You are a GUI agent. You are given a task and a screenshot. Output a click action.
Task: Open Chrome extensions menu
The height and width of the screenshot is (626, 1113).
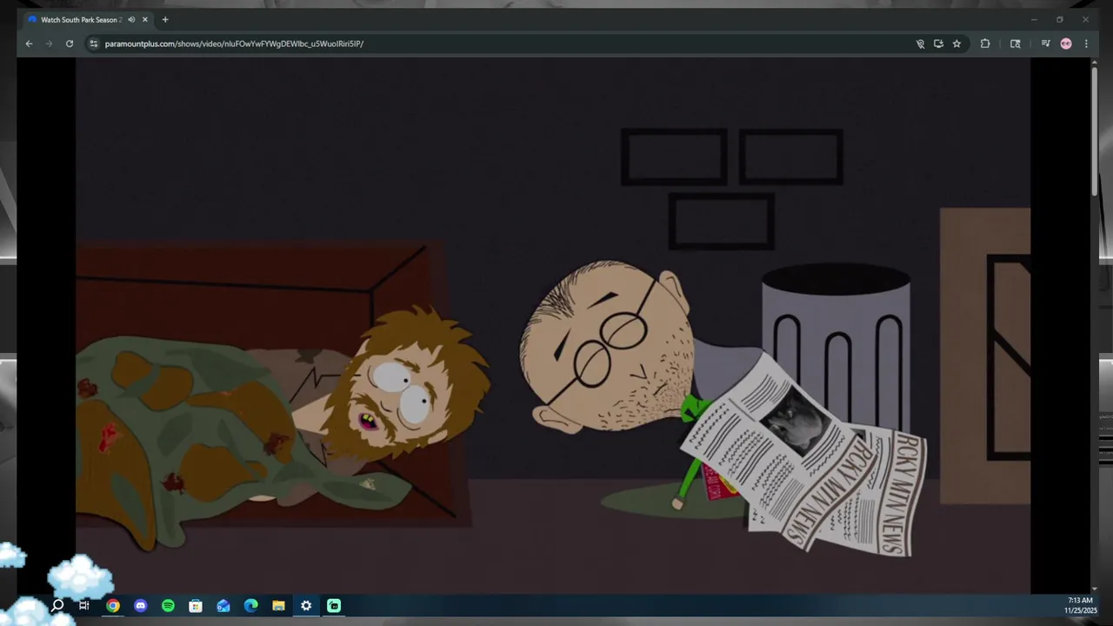click(x=985, y=43)
